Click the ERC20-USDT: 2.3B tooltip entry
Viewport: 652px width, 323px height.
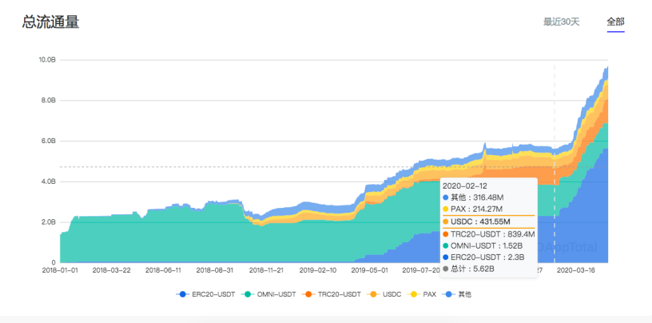tap(486, 257)
